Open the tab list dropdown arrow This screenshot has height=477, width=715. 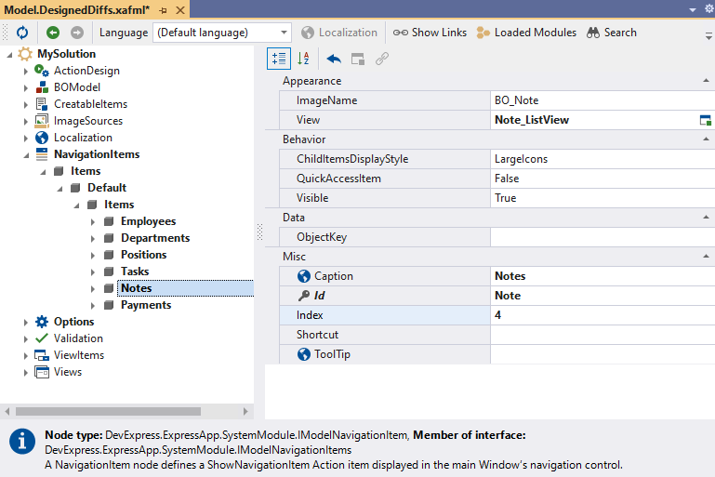point(693,9)
